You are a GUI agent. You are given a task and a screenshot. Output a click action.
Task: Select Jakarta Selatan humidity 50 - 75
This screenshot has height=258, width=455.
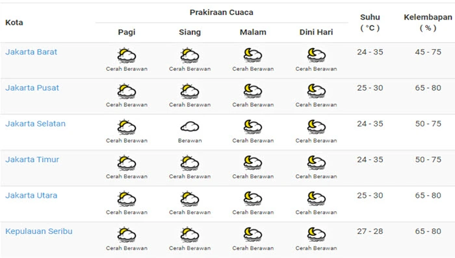click(428, 124)
